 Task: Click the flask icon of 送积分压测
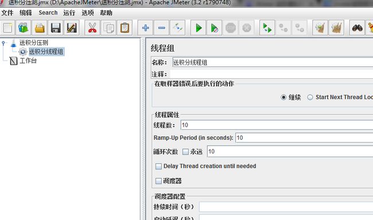point(13,43)
